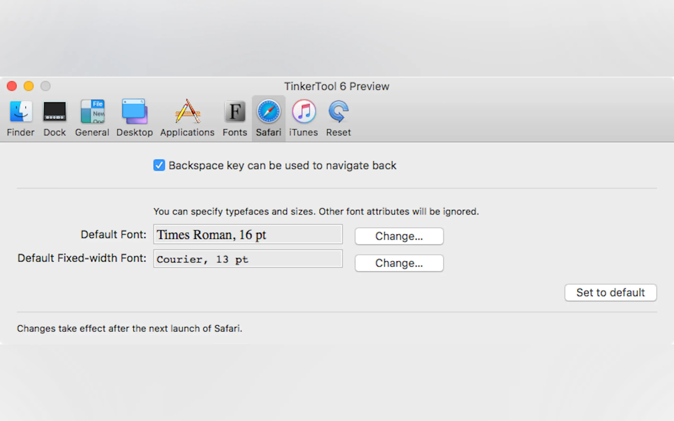Viewport: 674px width, 421px height.
Task: Click the Safari tab label text
Action: point(269,133)
